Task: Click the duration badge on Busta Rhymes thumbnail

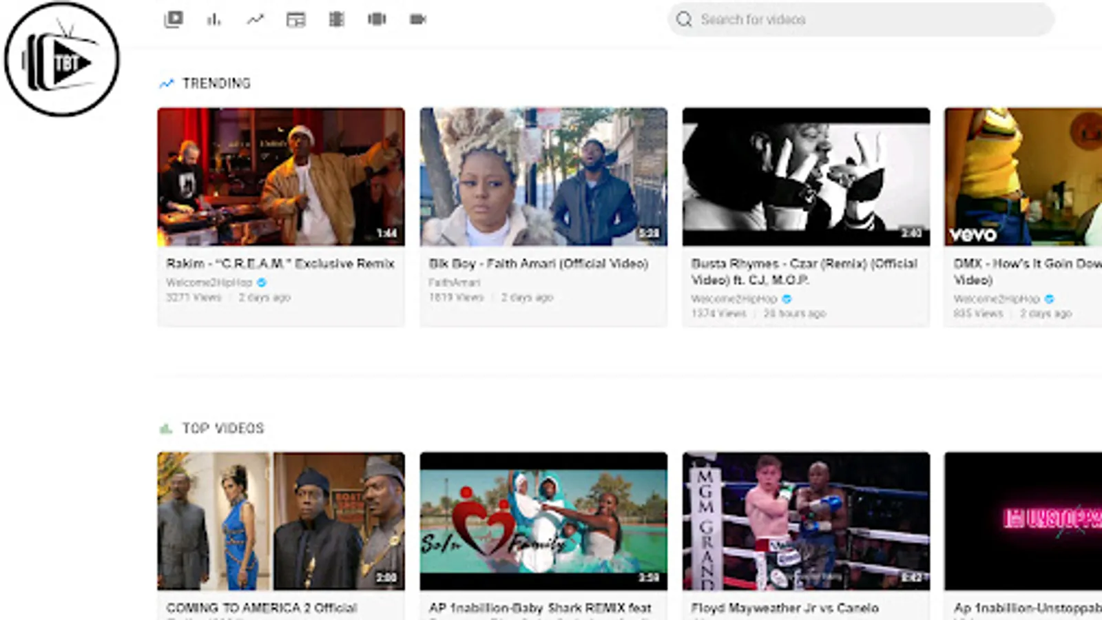Action: pyautogui.click(x=911, y=234)
